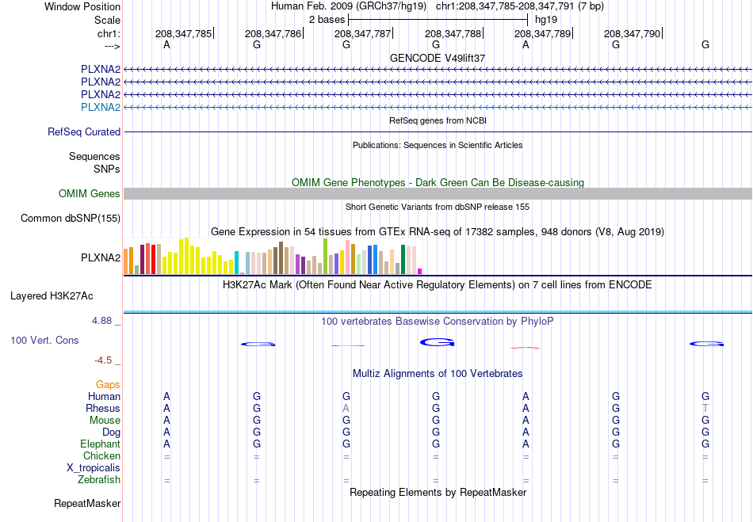Click the GTEx PLXNA2 expression bar chart

coord(273,256)
